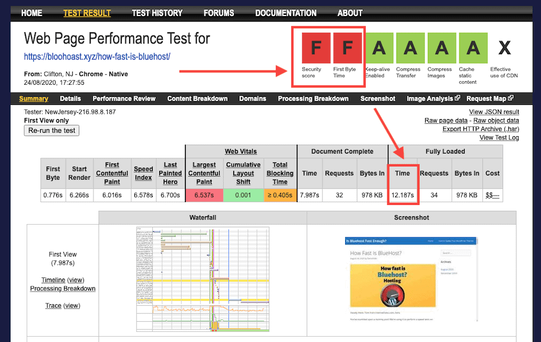Click the Speed Index column link
Image resolution: width=541 pixels, height=342 pixels.
(143, 174)
